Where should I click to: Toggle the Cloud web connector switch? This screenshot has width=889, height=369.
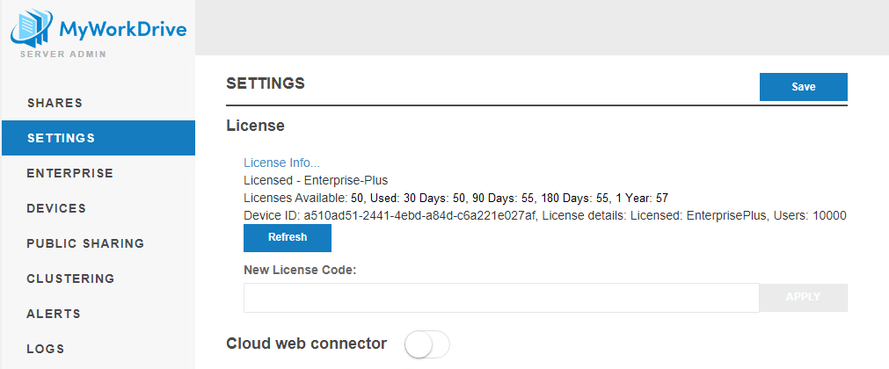point(426,344)
